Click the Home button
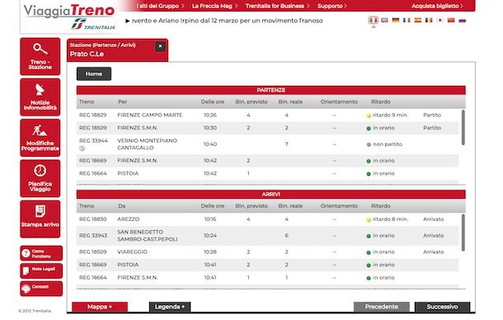The width and height of the screenshot is (503, 320). pos(94,74)
